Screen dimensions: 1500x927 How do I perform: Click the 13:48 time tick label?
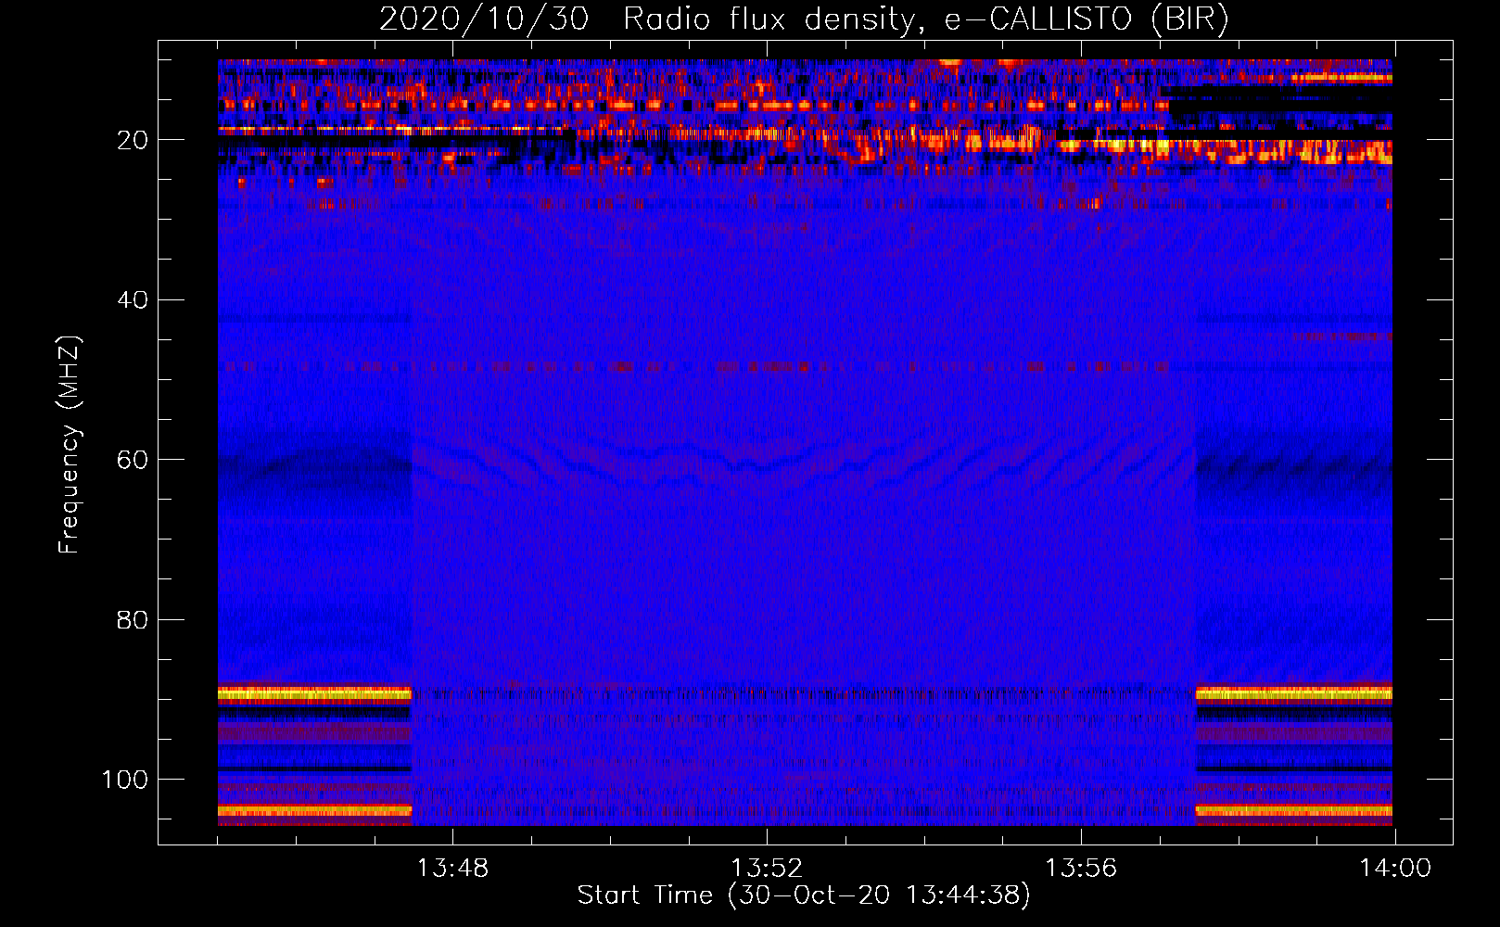452,869
